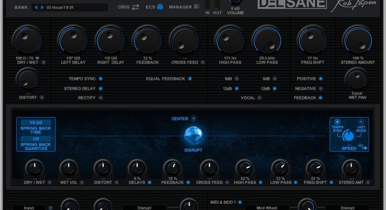Click the ORIG compare arrows icon
This screenshot has width=386, height=210.
pyautogui.click(x=136, y=7)
